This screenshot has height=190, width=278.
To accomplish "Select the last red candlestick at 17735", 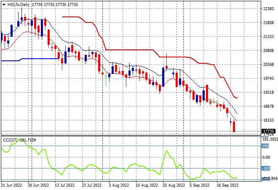I will click(234, 127).
